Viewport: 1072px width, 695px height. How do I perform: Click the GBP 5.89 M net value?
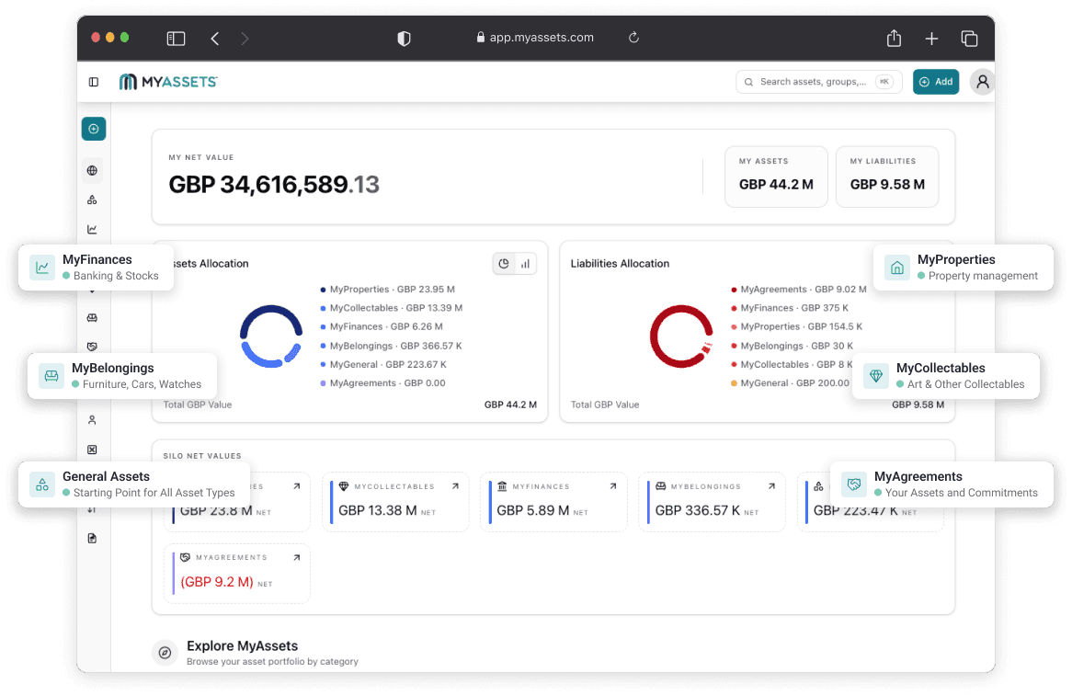point(532,510)
